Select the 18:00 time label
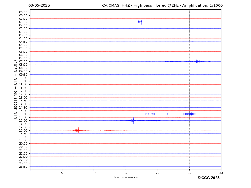251x188 pixels. (23, 130)
